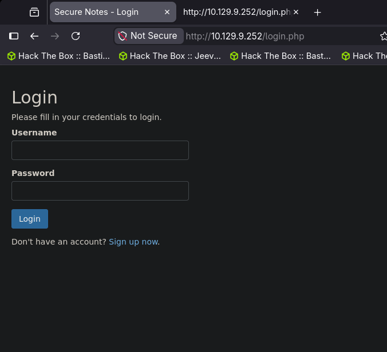The width and height of the screenshot is (387, 352).
Task: Focus the address bar URL text
Action: pos(258,36)
